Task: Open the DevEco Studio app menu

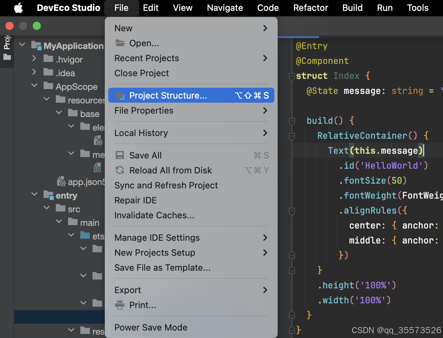Action: [68, 8]
